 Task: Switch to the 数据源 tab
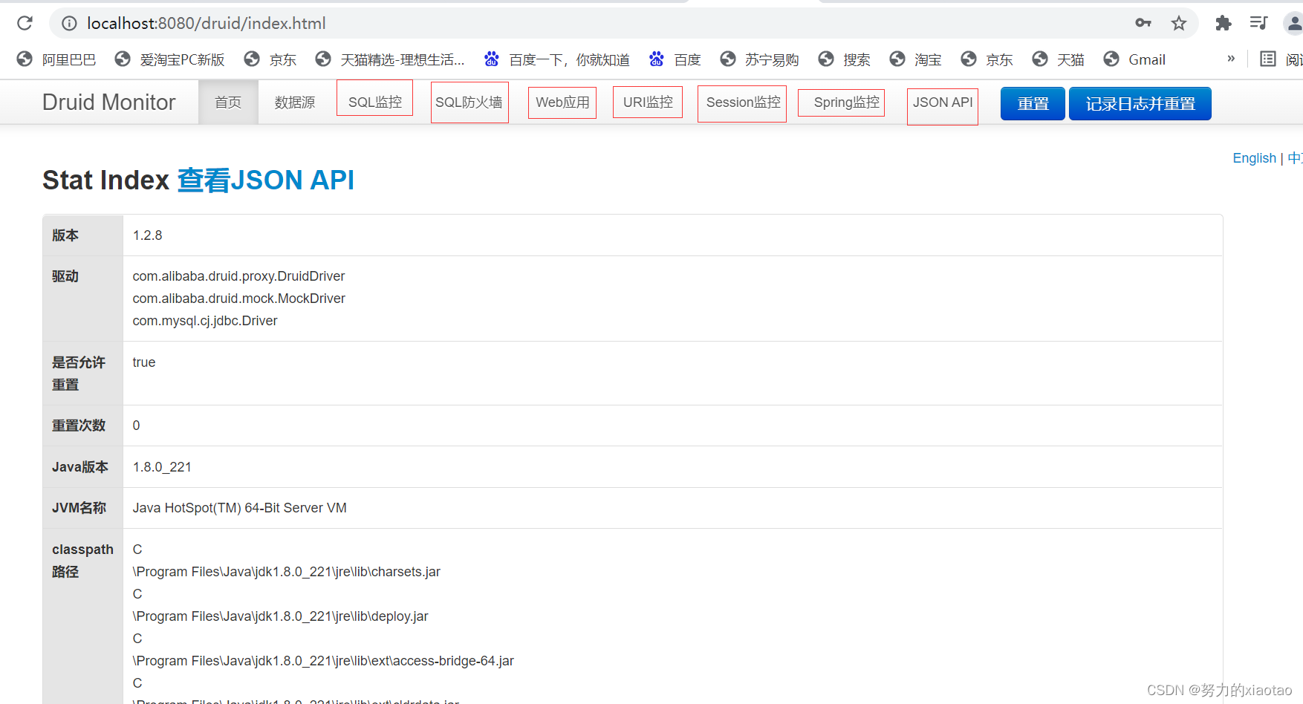(295, 102)
